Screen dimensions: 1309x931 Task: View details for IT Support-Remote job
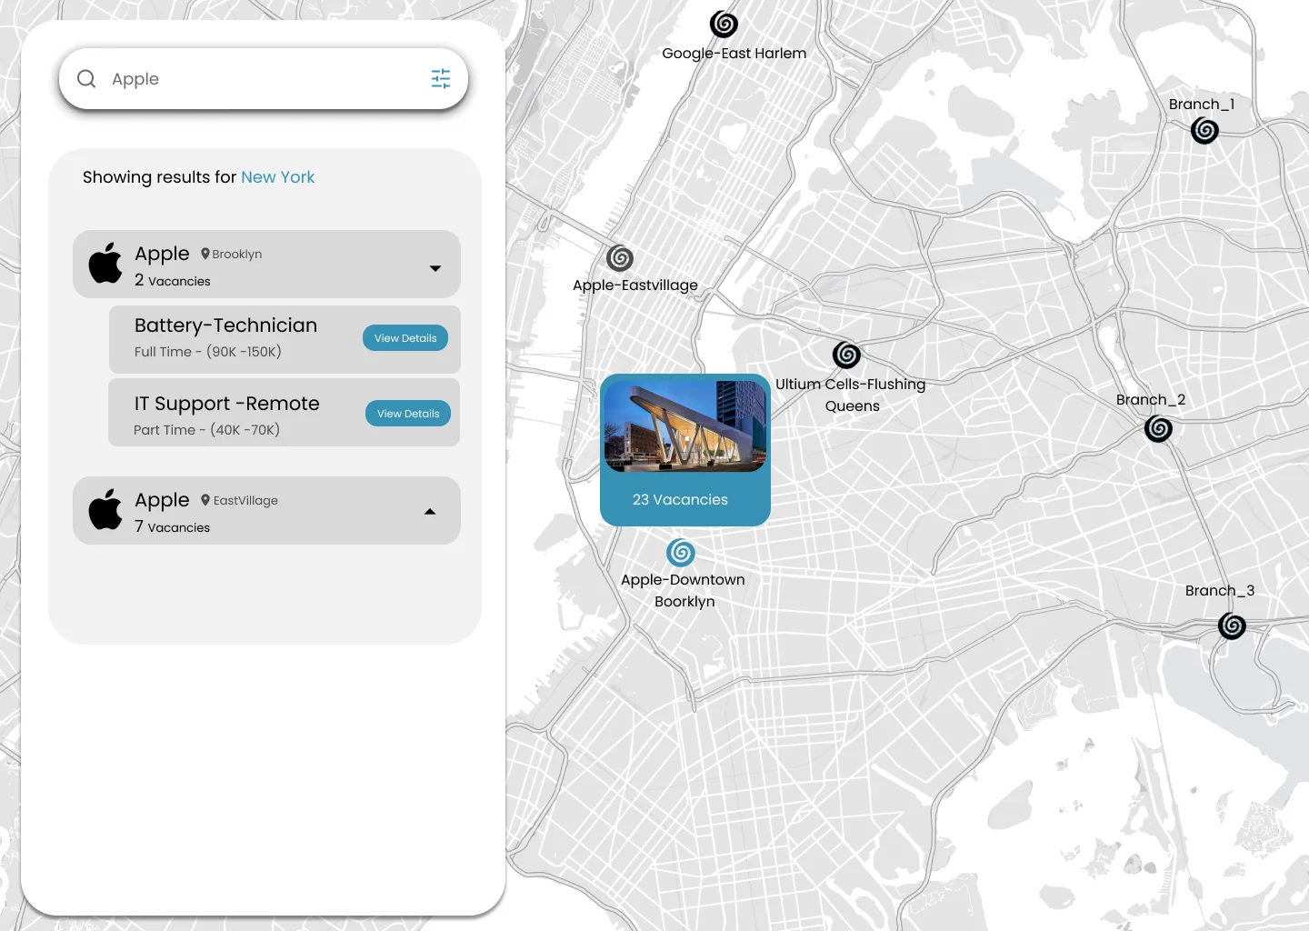pyautogui.click(x=408, y=414)
